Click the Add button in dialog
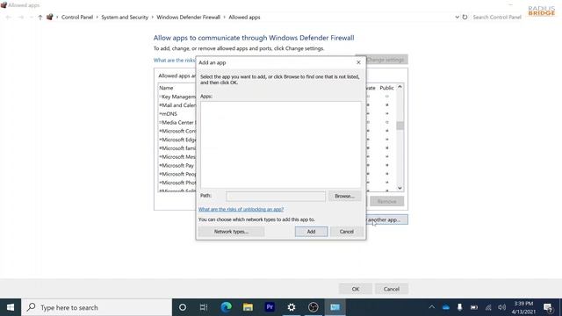Viewport: 562px width, 316px height. click(x=311, y=232)
